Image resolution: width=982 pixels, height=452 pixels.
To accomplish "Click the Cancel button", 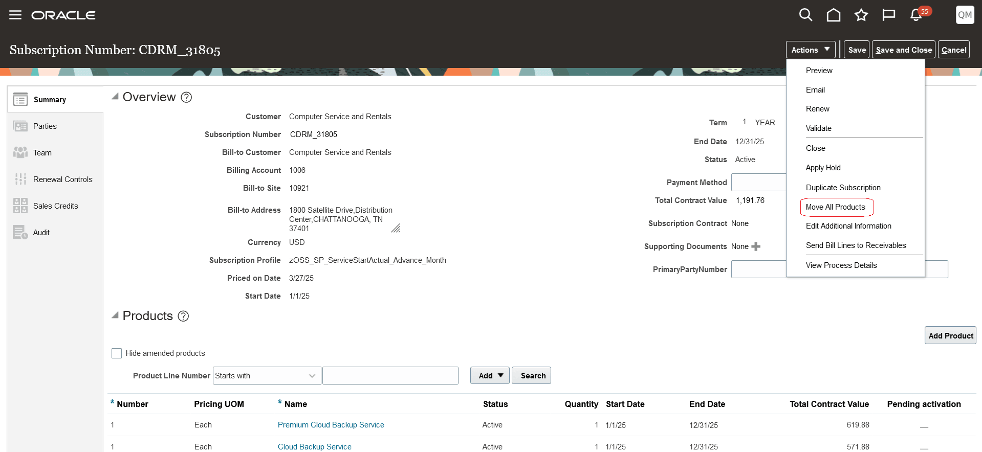I will (954, 50).
